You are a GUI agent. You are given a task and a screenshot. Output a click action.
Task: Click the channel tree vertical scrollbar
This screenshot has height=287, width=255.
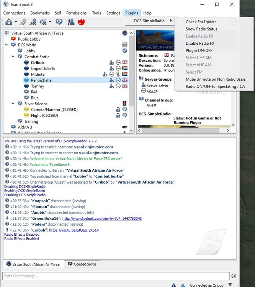point(131,82)
